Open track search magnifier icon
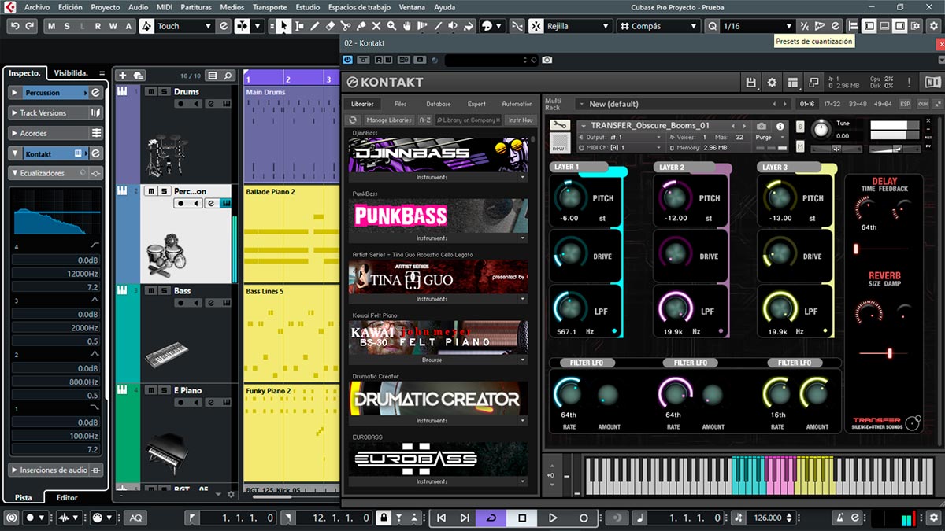 tap(228, 76)
